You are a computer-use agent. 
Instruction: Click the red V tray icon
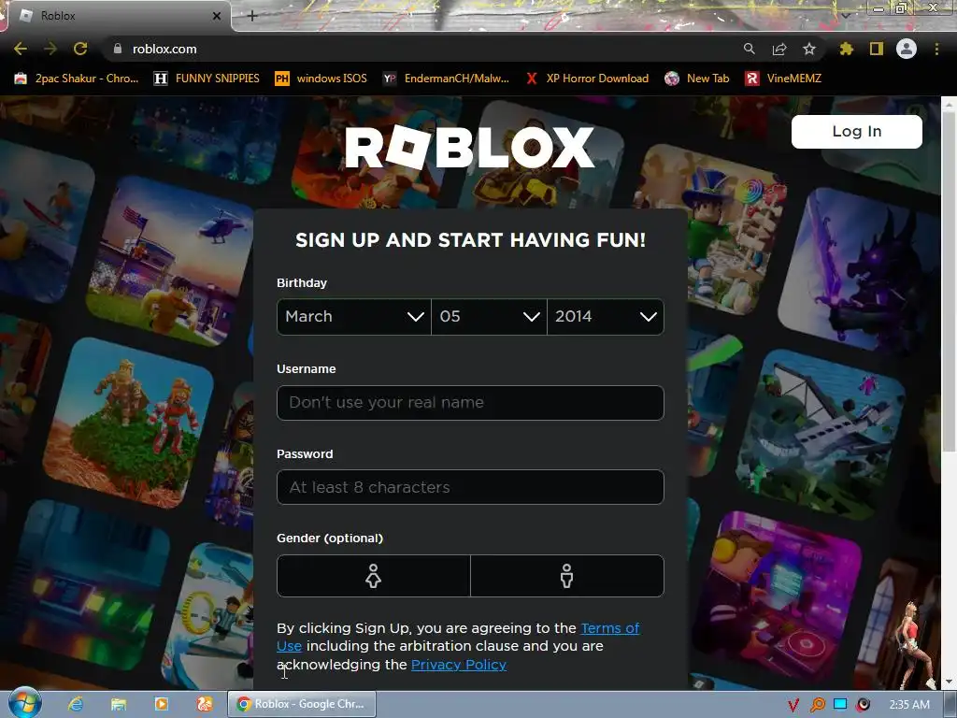pos(793,705)
